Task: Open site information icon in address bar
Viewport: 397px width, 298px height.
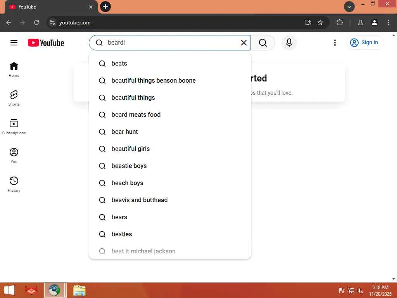Action: (52, 23)
